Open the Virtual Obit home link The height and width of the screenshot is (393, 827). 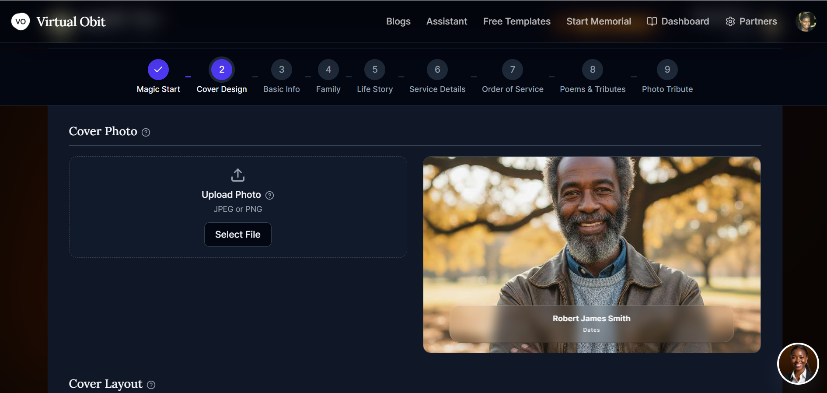[71, 21]
